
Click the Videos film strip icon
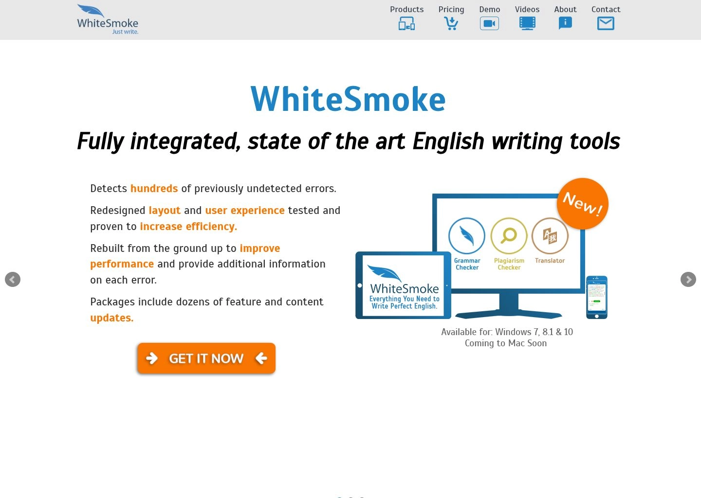coord(527,23)
